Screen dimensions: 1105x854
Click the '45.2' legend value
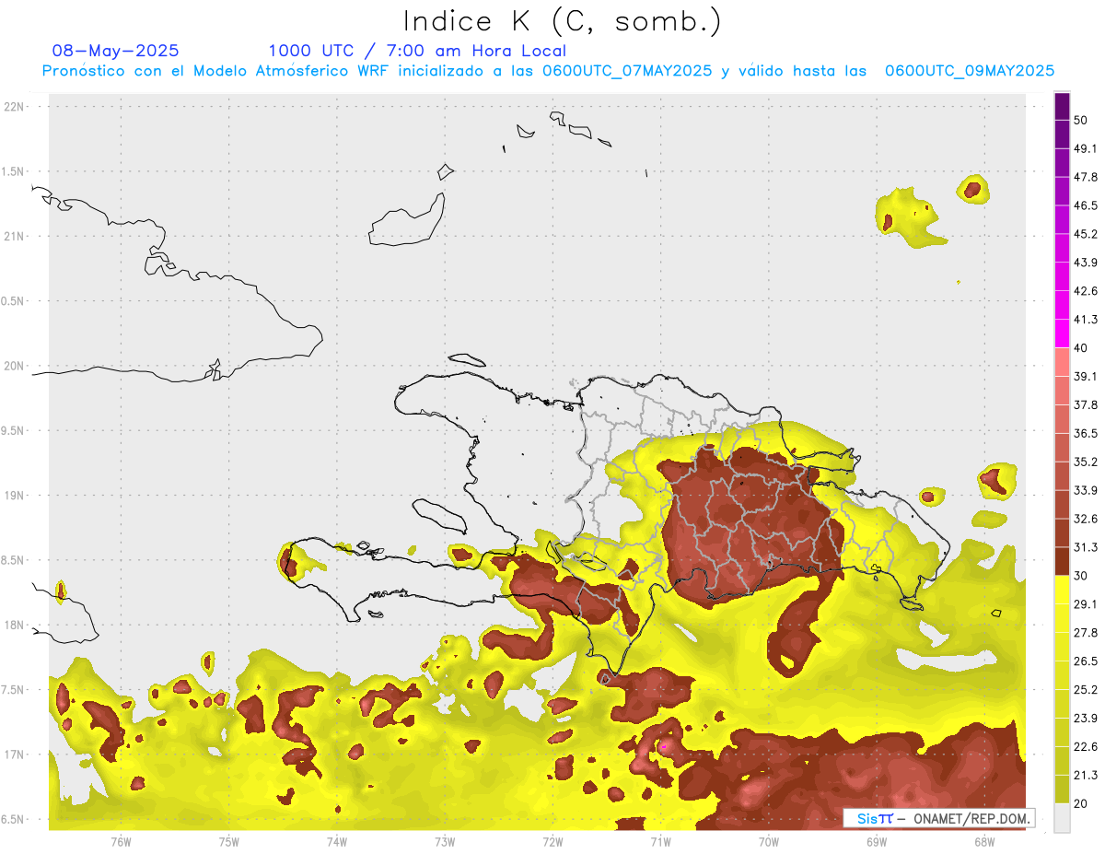coord(1086,234)
